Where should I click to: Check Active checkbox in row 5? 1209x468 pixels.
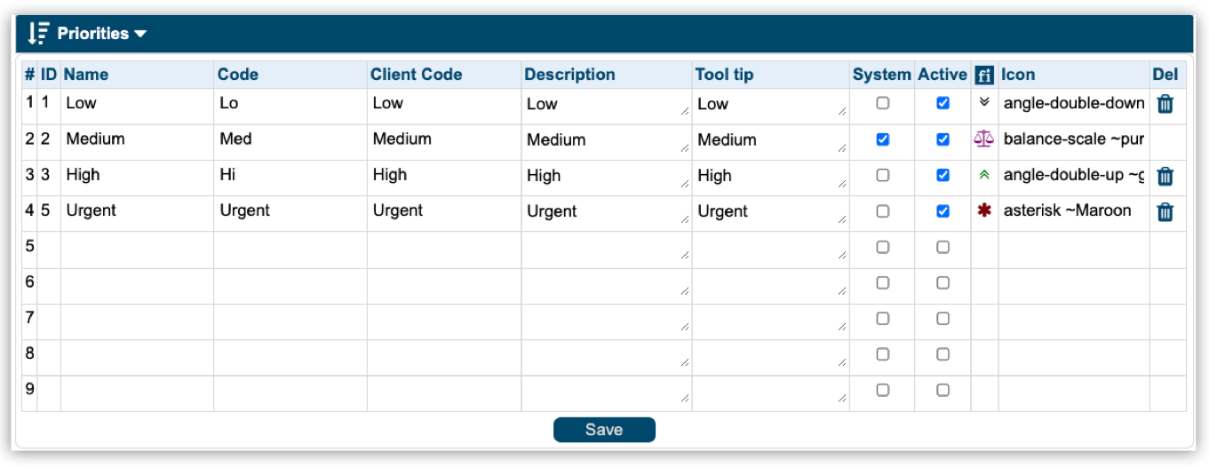pyautogui.click(x=943, y=247)
